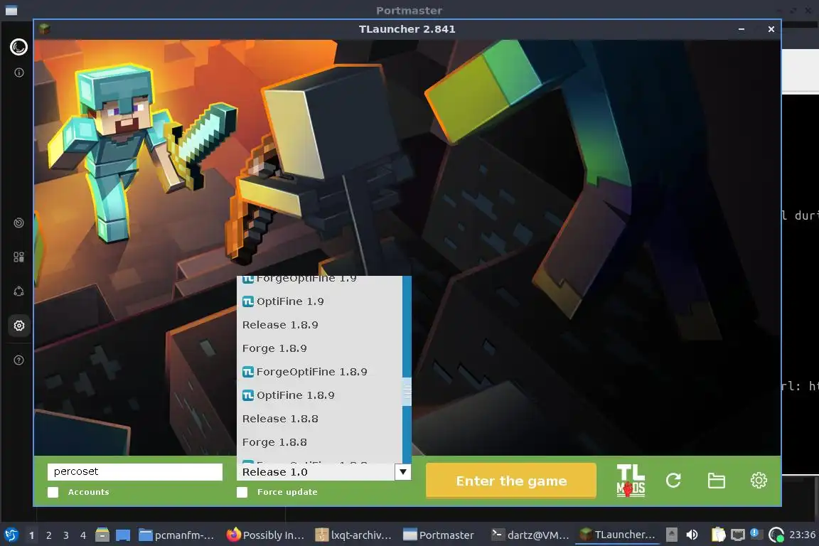
Task: Open the Portmaster info icon in sidebar
Action: 18,73
